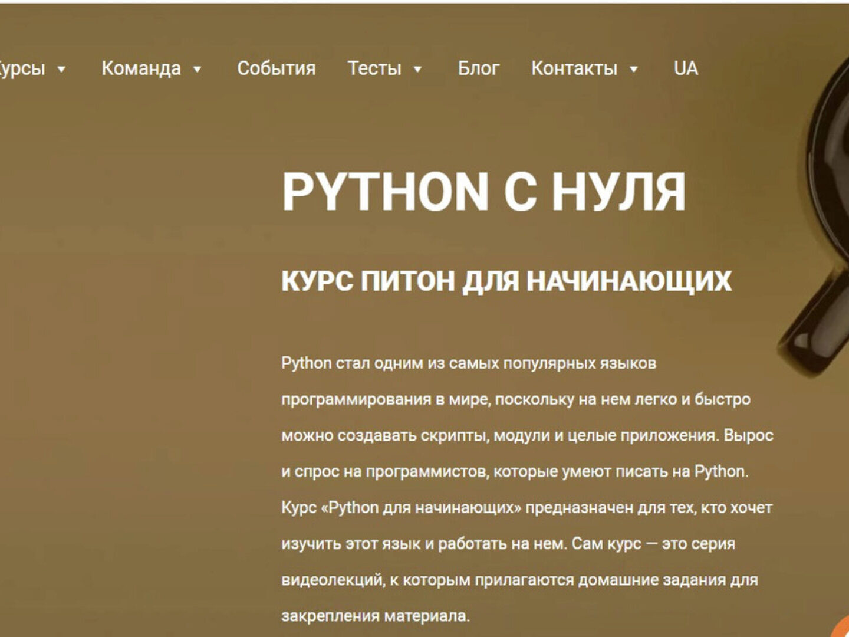Click the Команда navigation label
The height and width of the screenshot is (637, 849).
[x=141, y=68]
